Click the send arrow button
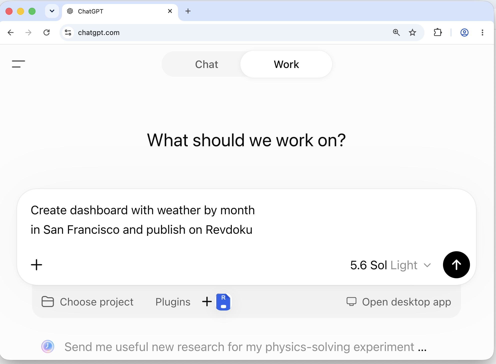The width and height of the screenshot is (496, 364). 456,265
